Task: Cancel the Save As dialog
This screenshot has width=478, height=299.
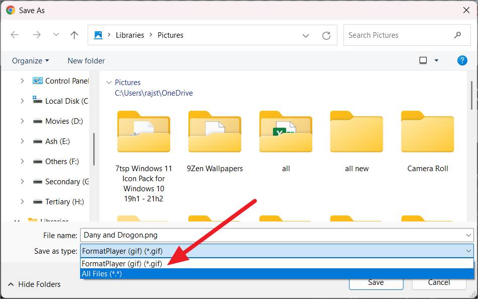Action: 439,283
